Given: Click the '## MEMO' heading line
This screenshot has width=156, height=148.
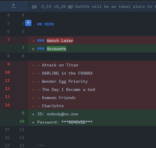Looking at the screenshot, I should (46, 24).
